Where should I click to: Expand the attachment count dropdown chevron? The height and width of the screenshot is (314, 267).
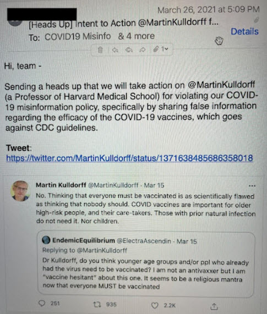(166, 49)
